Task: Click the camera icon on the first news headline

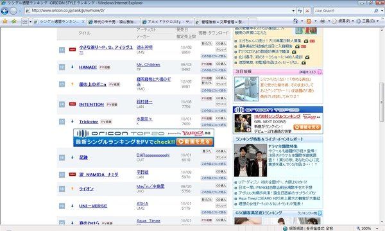Action: pos(306,41)
